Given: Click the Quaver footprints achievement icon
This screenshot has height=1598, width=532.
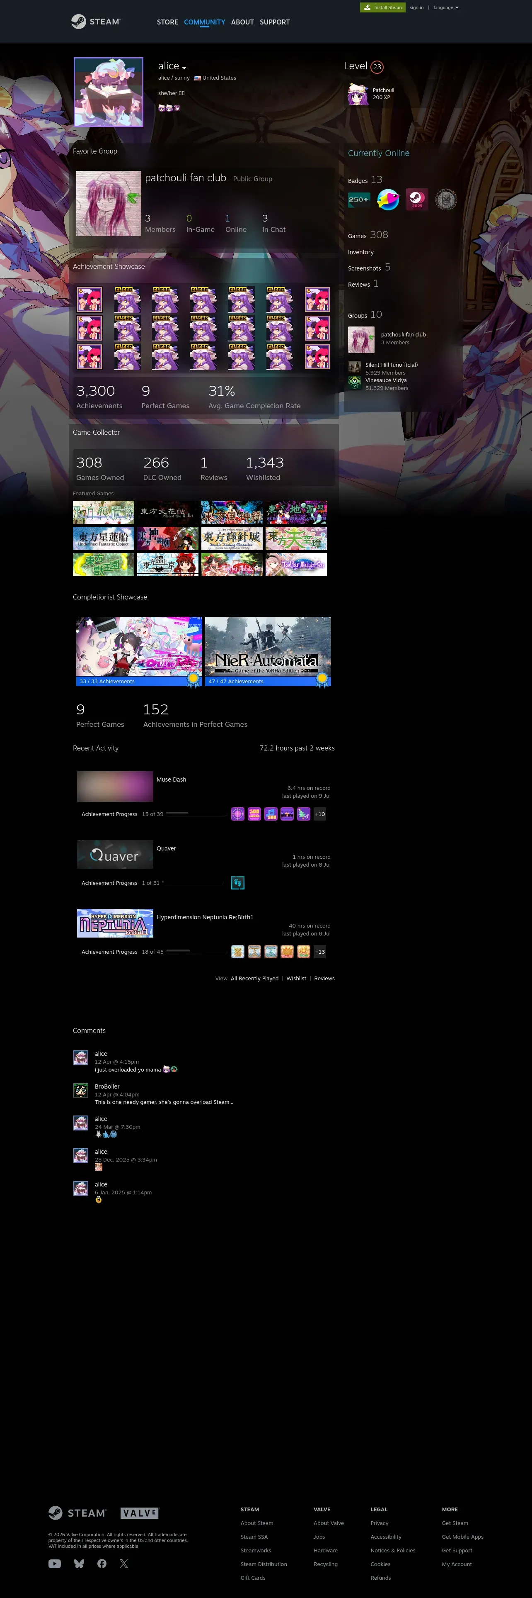Looking at the screenshot, I should pos(238,883).
